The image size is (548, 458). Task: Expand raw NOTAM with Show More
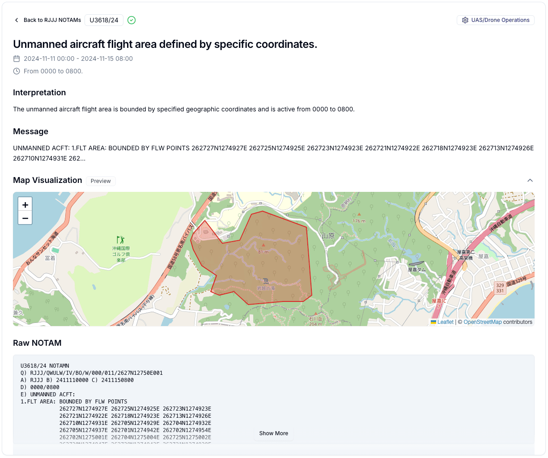coord(273,433)
